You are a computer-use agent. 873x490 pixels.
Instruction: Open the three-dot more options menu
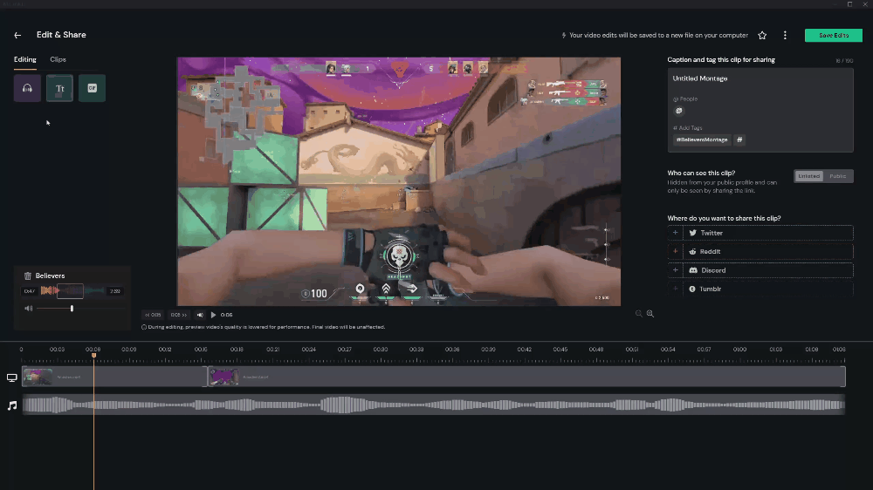tap(785, 36)
